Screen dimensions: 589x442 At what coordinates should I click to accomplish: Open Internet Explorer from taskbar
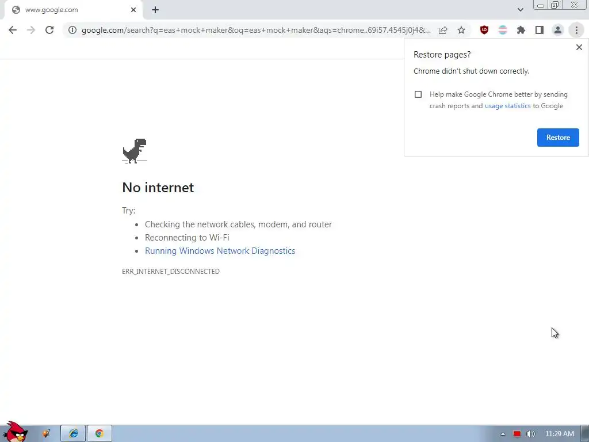(73, 433)
